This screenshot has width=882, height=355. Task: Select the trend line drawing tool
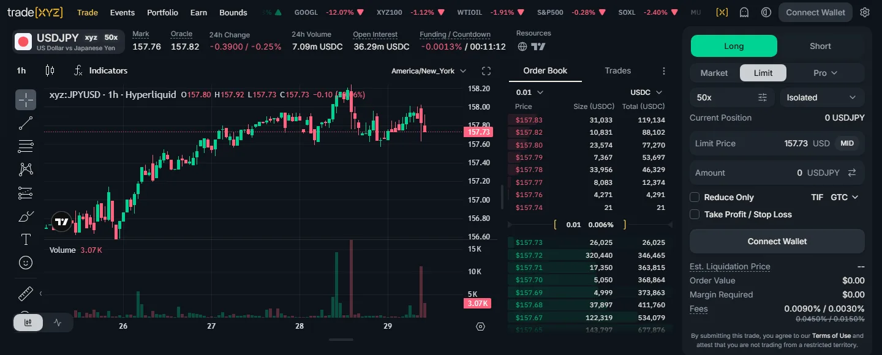[26, 123]
